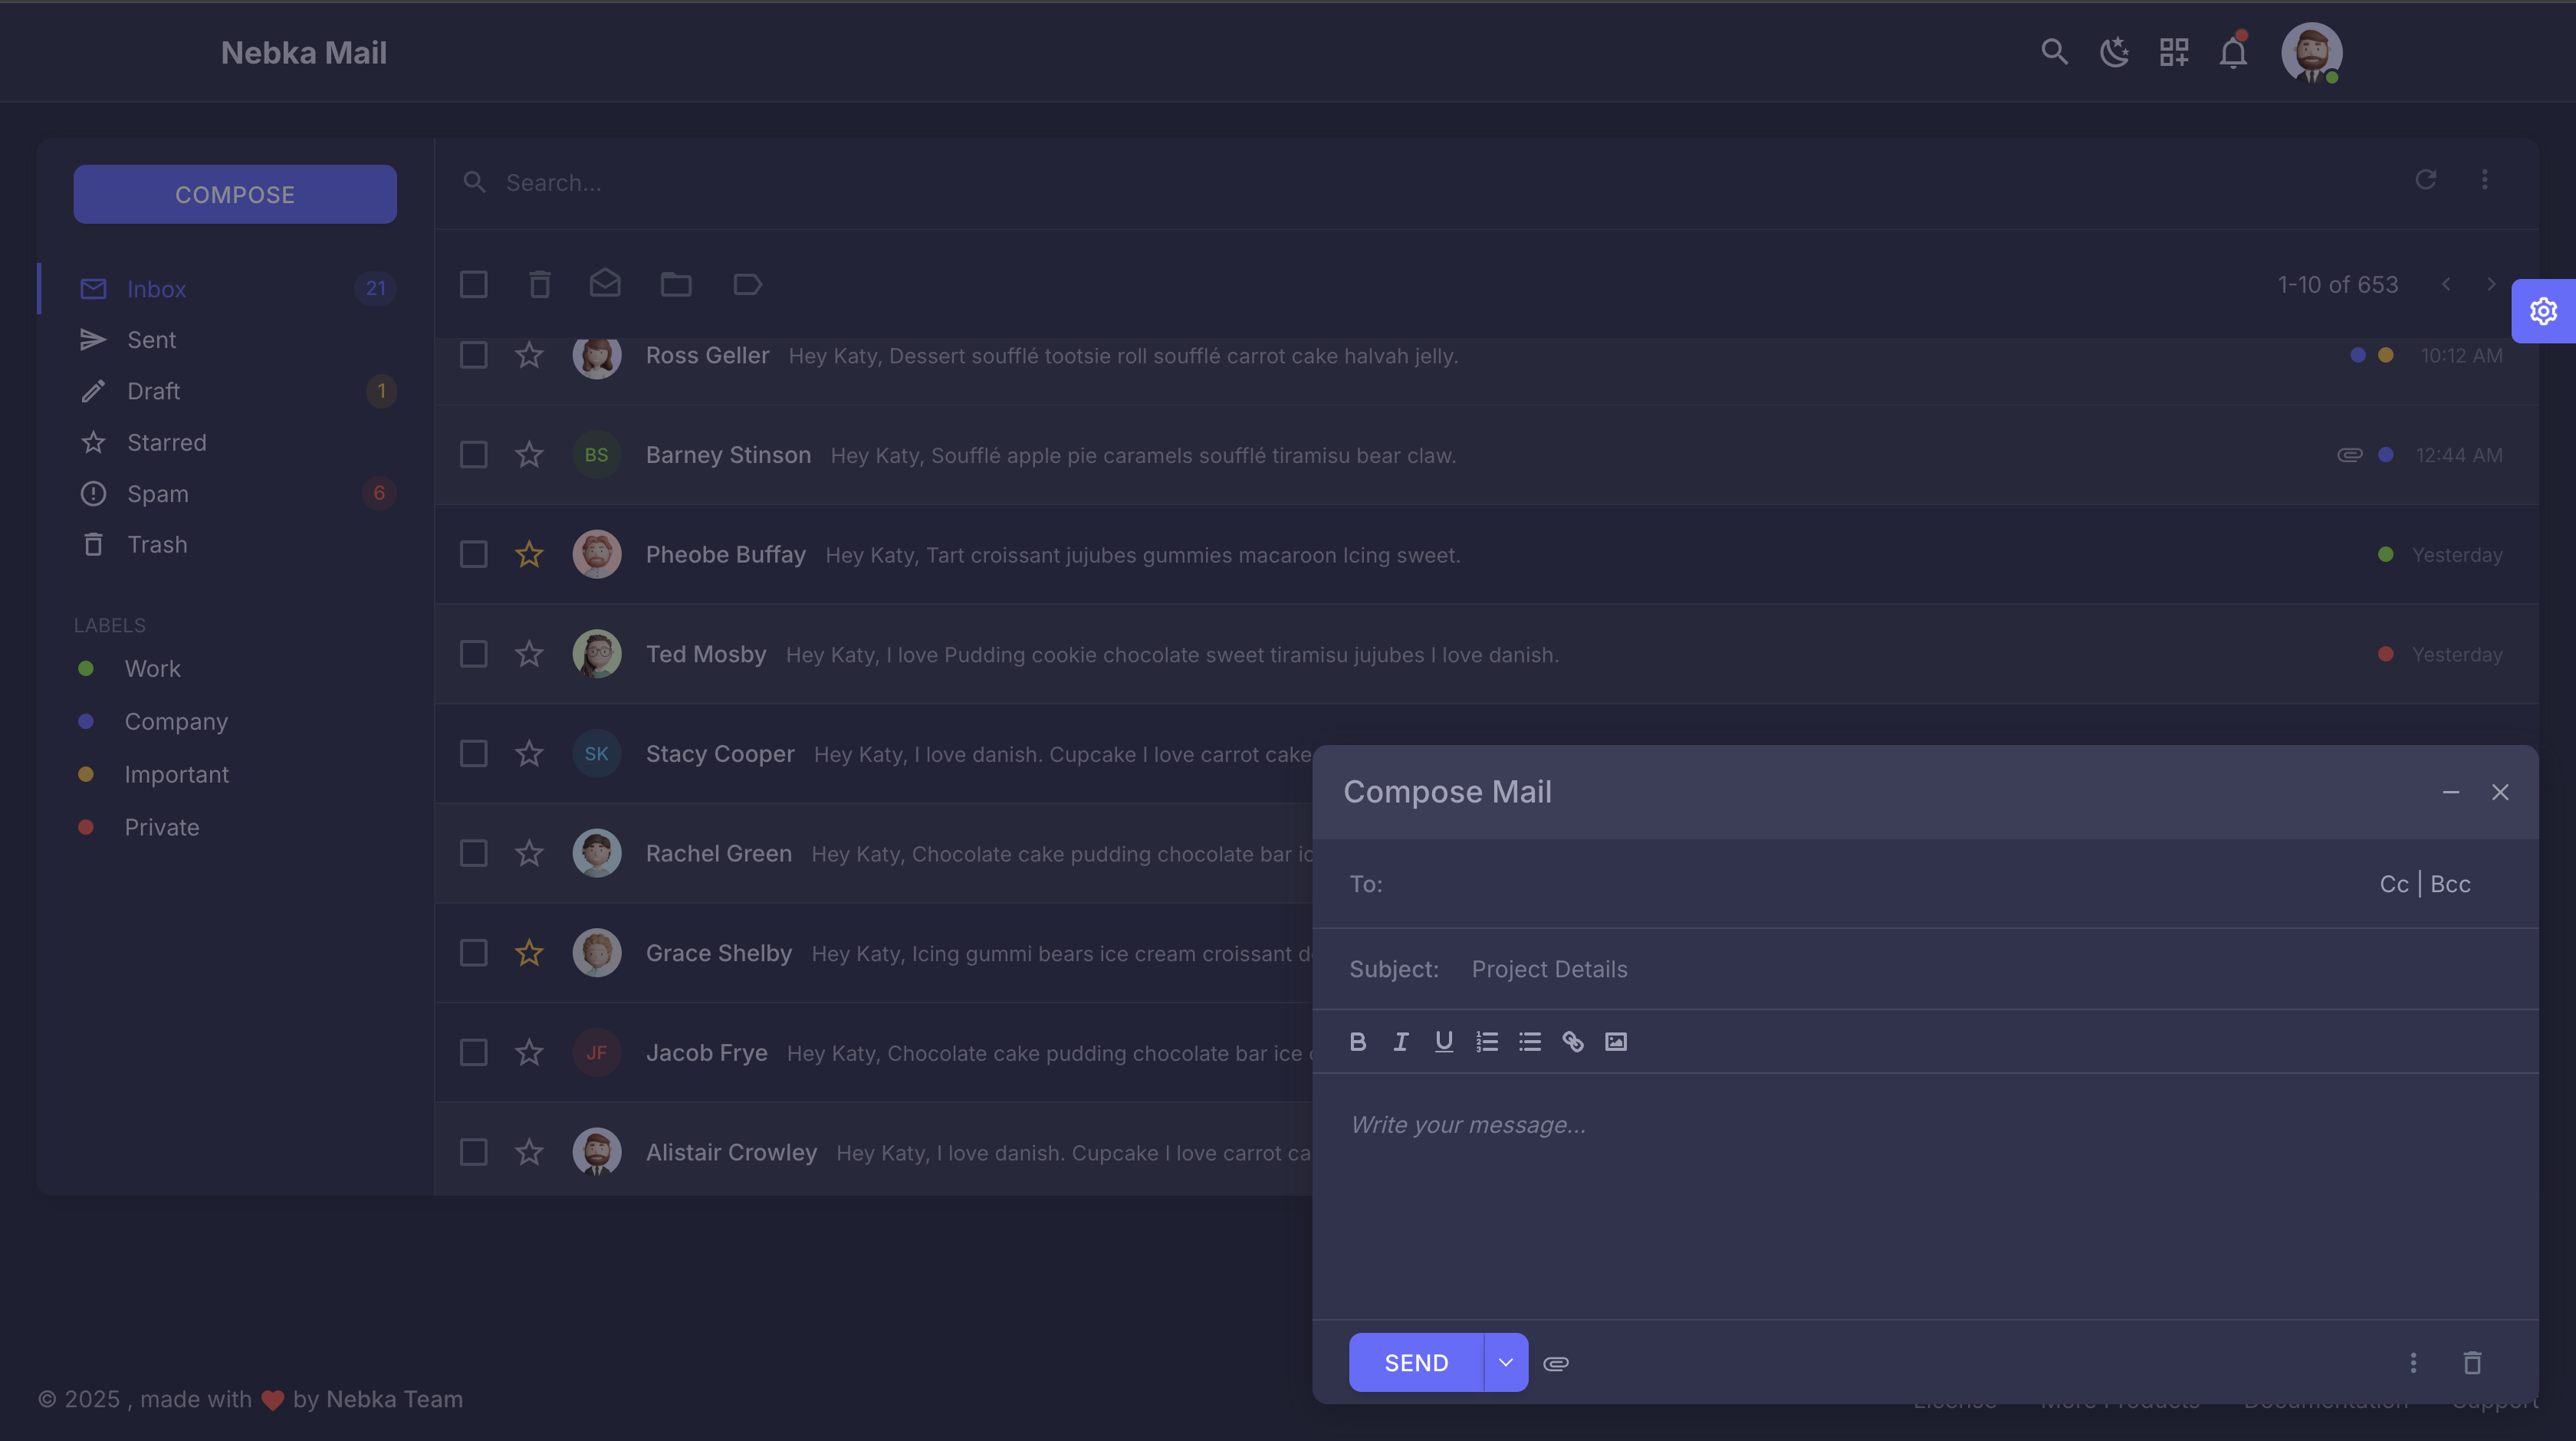Insert an image into the message
2576x1441 pixels.
click(x=1616, y=1041)
